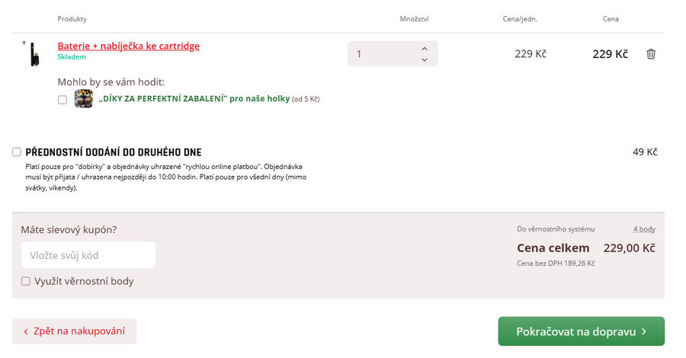Open the "Baterie + nabíječka ke cartridge" link
This screenshot has width=686, height=358.
point(128,46)
